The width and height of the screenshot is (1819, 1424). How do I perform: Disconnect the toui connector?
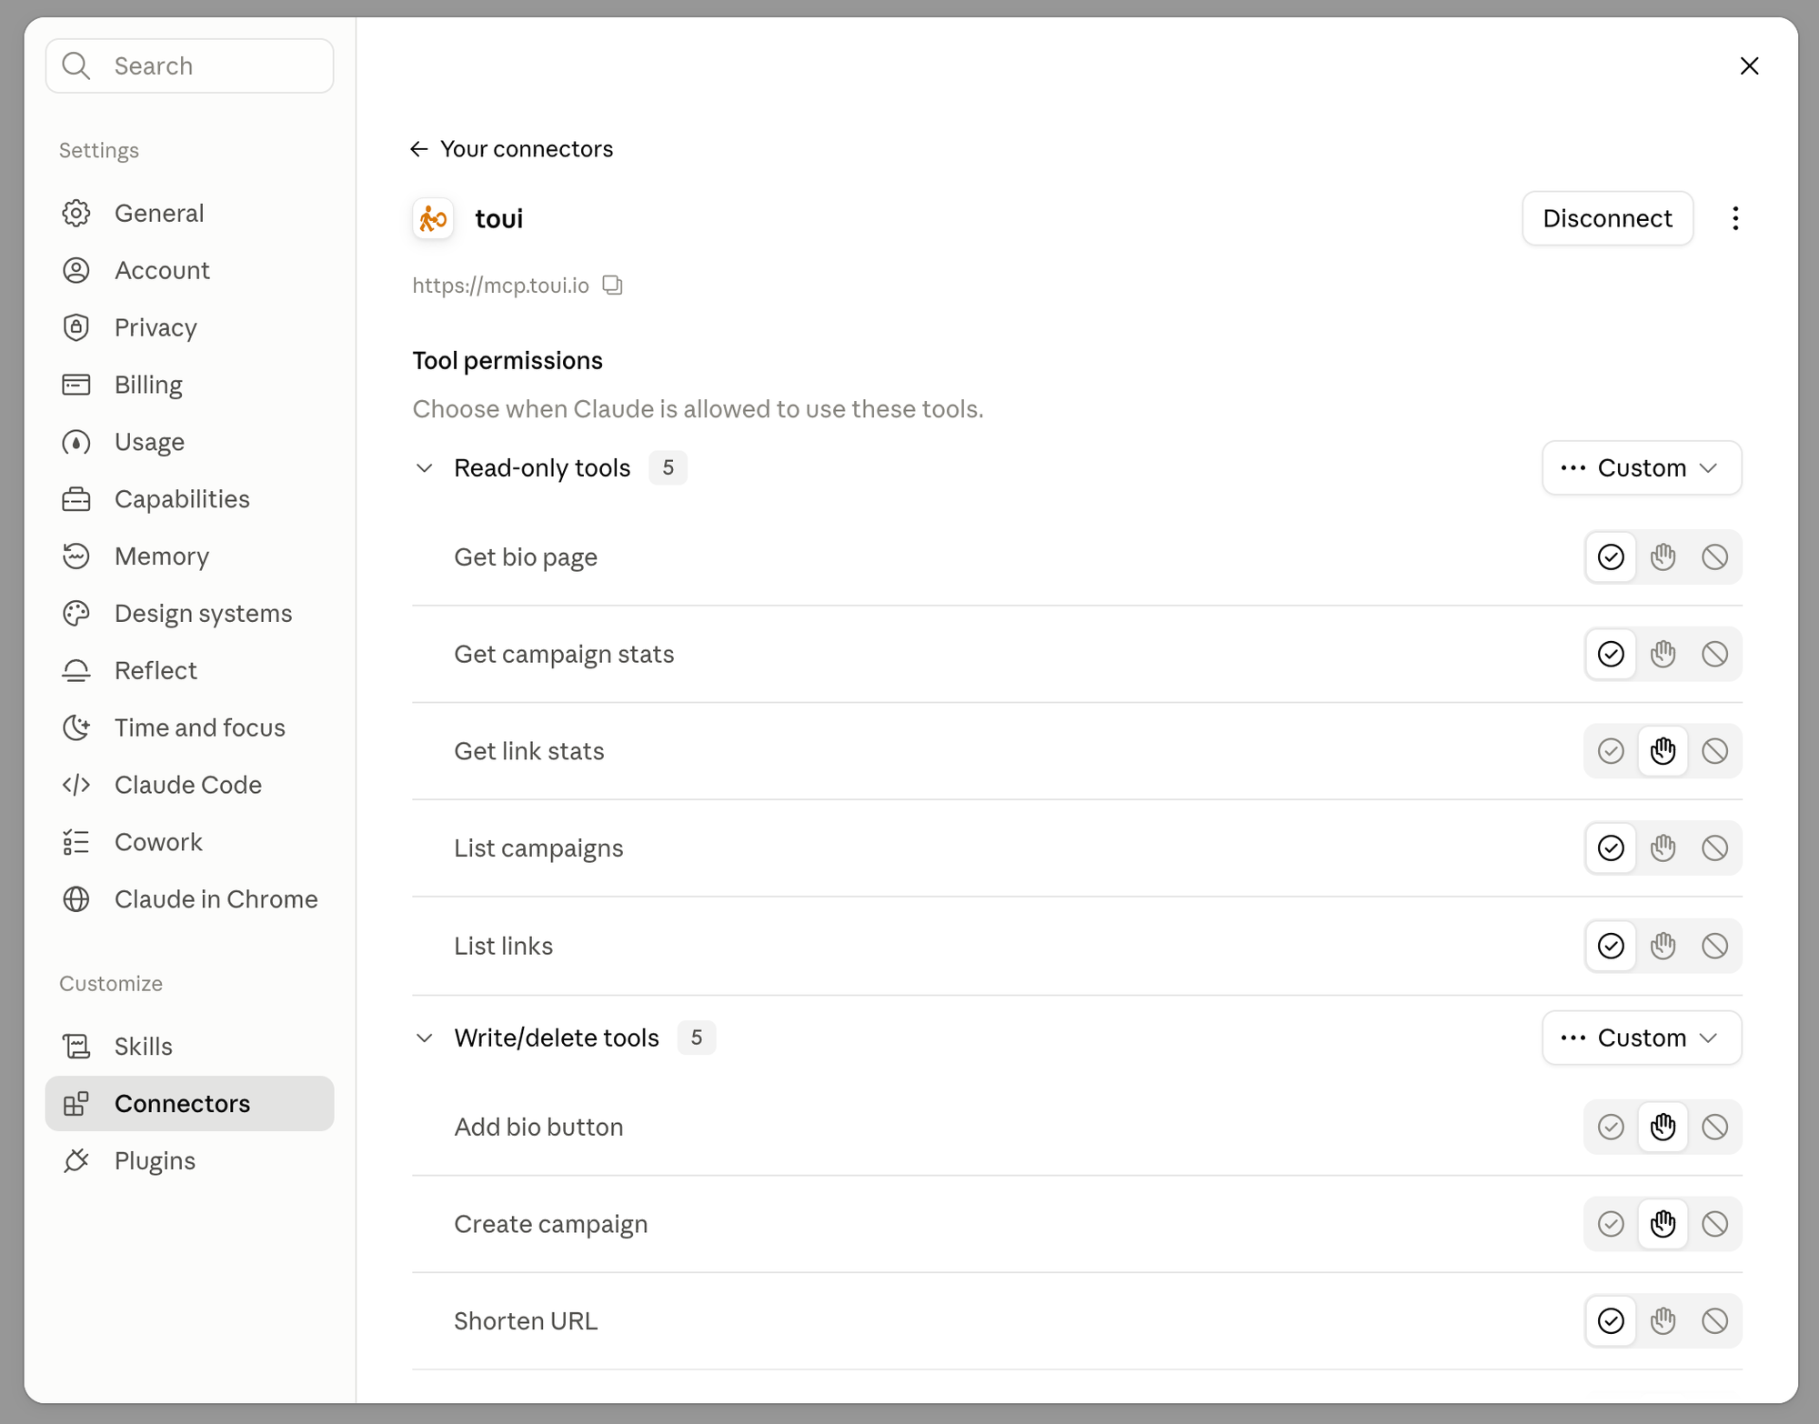tap(1607, 218)
